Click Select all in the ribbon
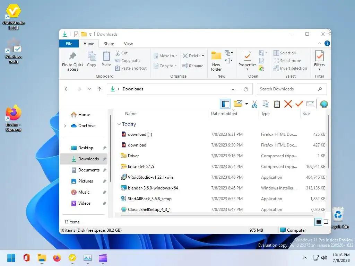 [285, 53]
